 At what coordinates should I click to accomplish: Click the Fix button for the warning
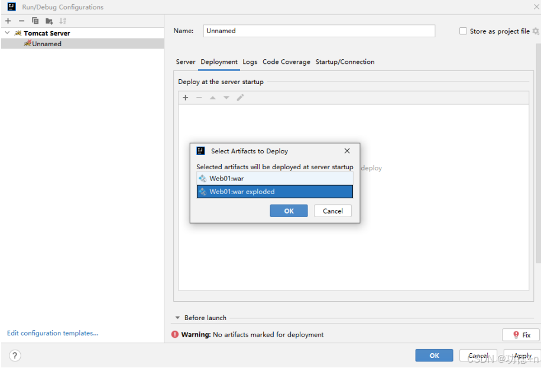coord(521,335)
